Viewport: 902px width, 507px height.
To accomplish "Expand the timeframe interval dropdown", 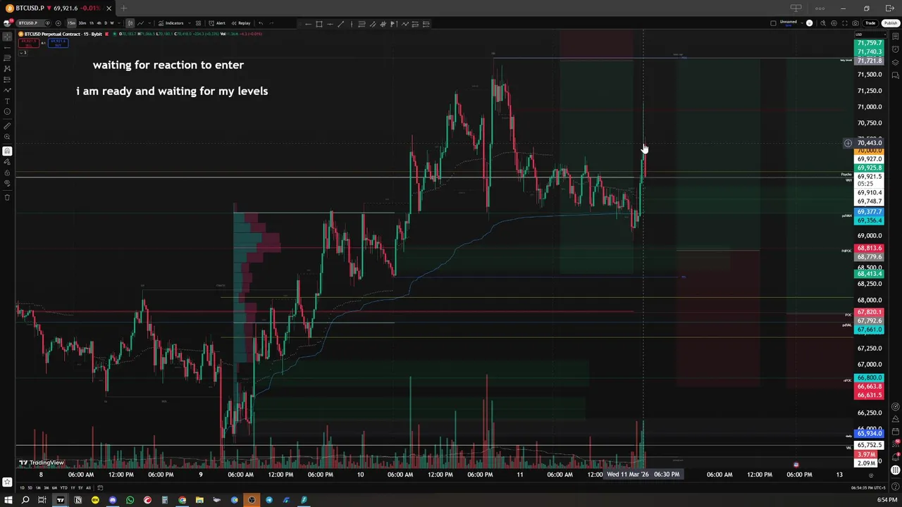I will point(118,23).
